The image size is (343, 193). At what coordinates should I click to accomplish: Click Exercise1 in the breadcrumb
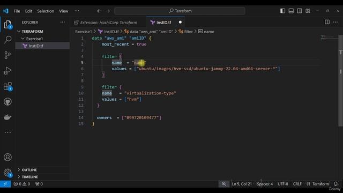[x=84, y=32]
